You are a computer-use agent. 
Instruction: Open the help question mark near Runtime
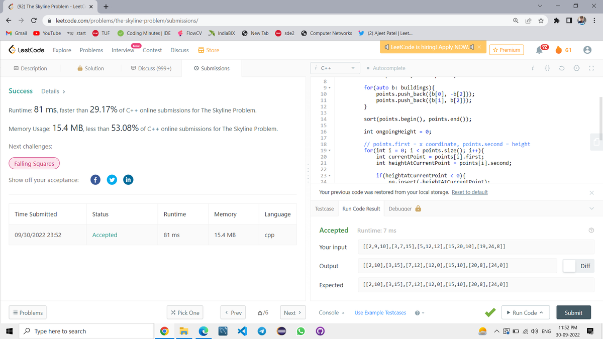click(x=591, y=231)
